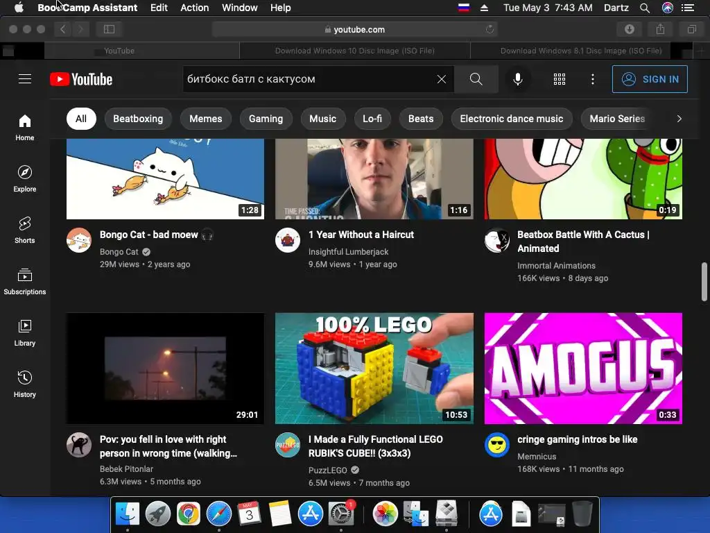This screenshot has width=710, height=533.
Task: Click title 'cringe gaming intros be like'
Action: click(578, 439)
